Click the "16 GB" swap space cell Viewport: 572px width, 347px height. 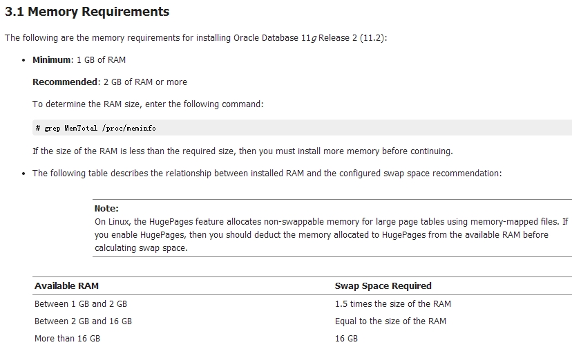click(x=346, y=338)
